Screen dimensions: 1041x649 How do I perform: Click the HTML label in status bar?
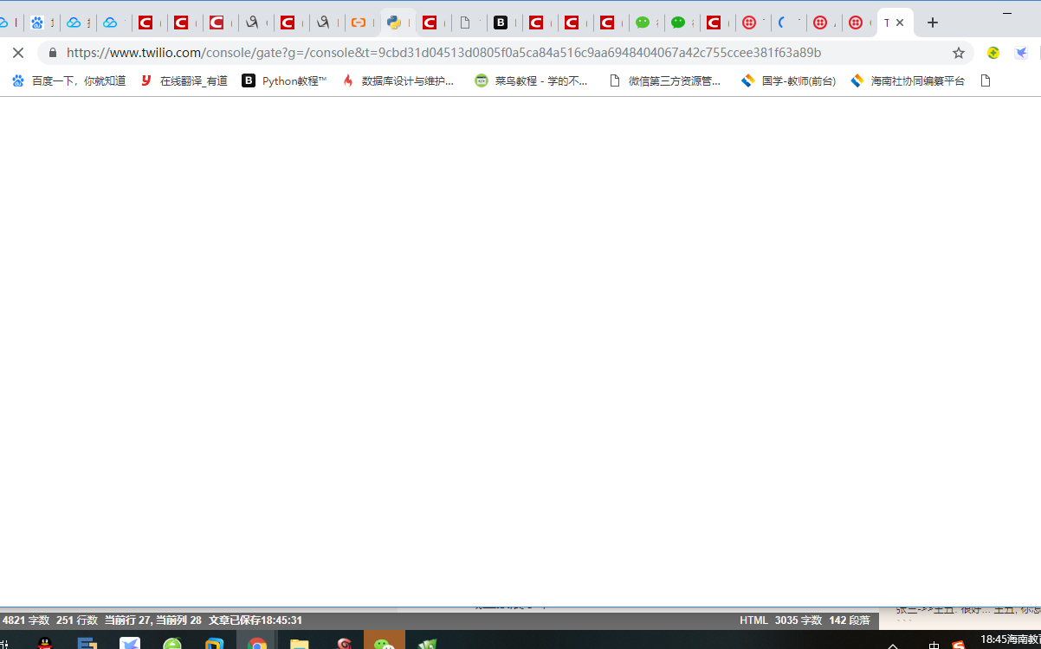tap(753, 620)
